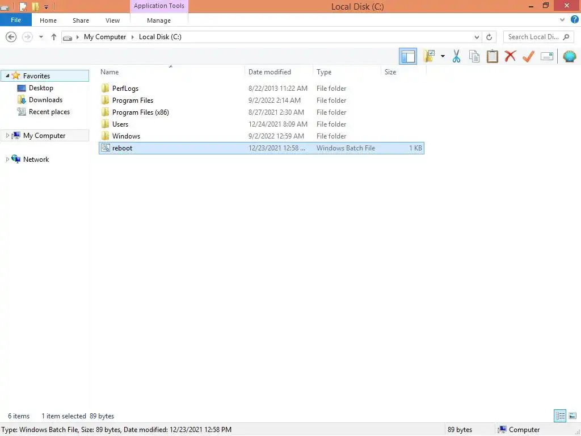The height and width of the screenshot is (436, 581).
Task: Collapse the Favorites tree node
Action: (7, 76)
